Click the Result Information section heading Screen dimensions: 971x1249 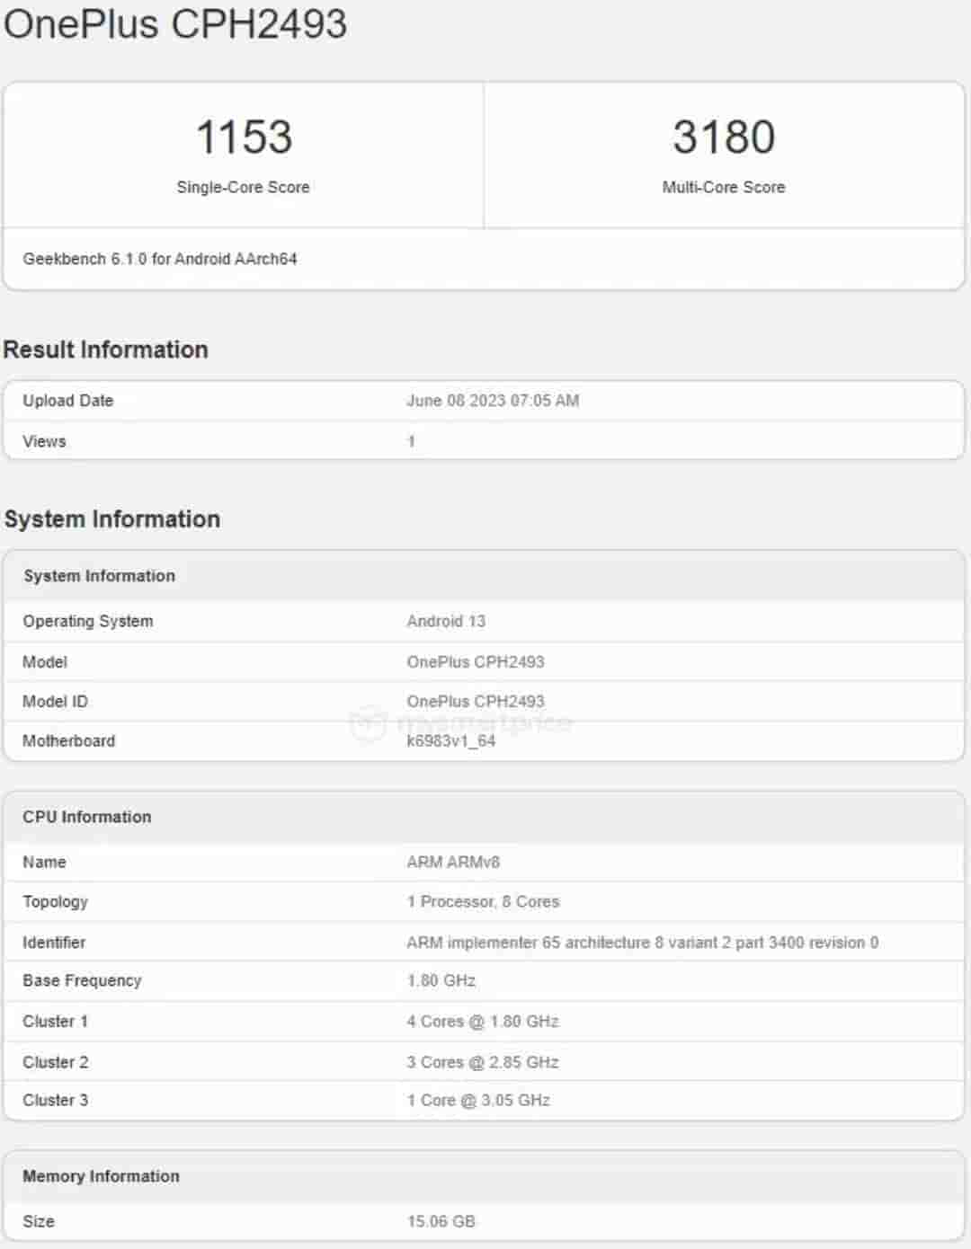[106, 349]
